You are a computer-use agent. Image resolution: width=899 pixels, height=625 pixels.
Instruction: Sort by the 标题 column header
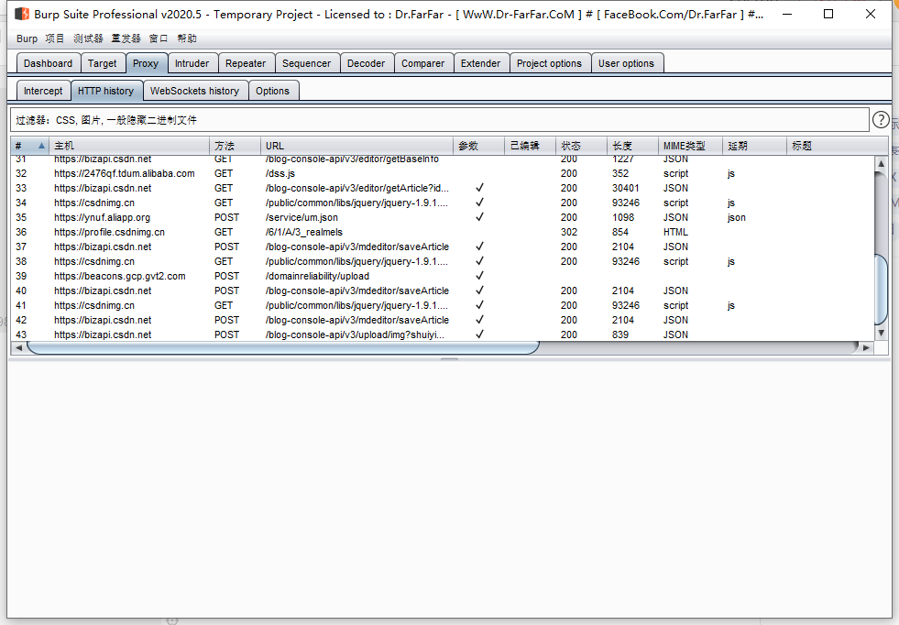point(837,146)
